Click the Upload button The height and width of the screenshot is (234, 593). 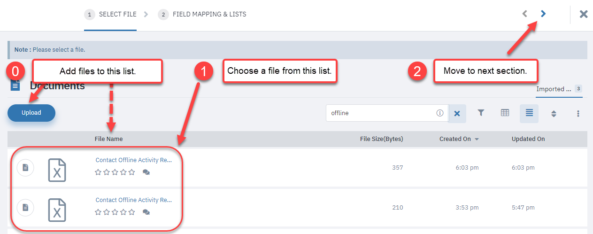[31, 113]
